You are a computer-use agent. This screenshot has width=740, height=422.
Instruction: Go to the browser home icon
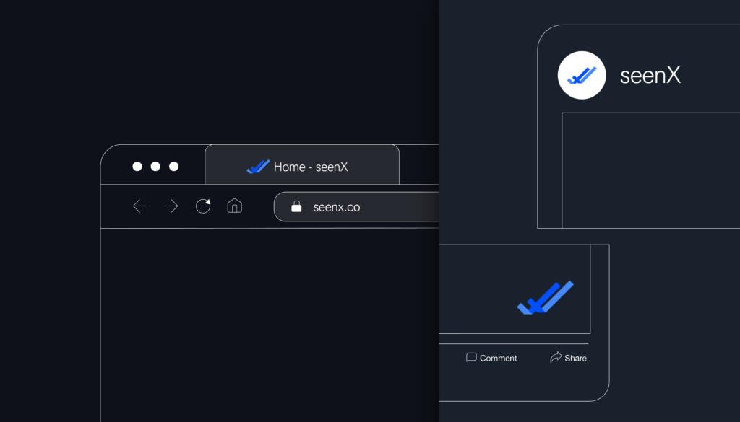234,206
